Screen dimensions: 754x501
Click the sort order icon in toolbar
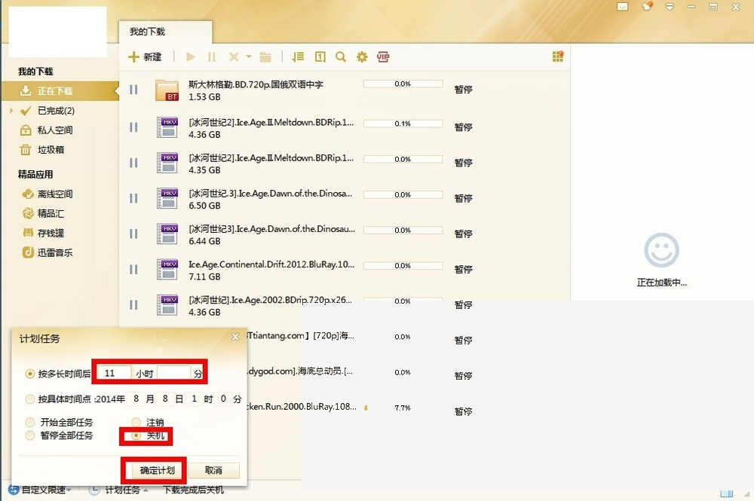coord(298,57)
